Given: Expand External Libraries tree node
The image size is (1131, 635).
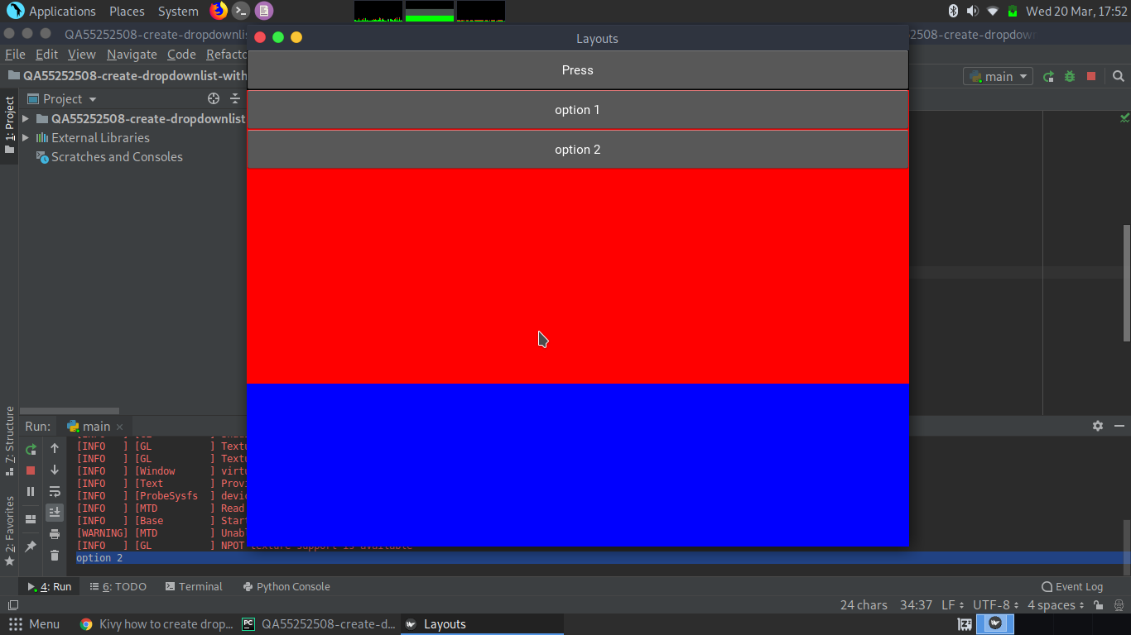Looking at the screenshot, I should coord(26,137).
